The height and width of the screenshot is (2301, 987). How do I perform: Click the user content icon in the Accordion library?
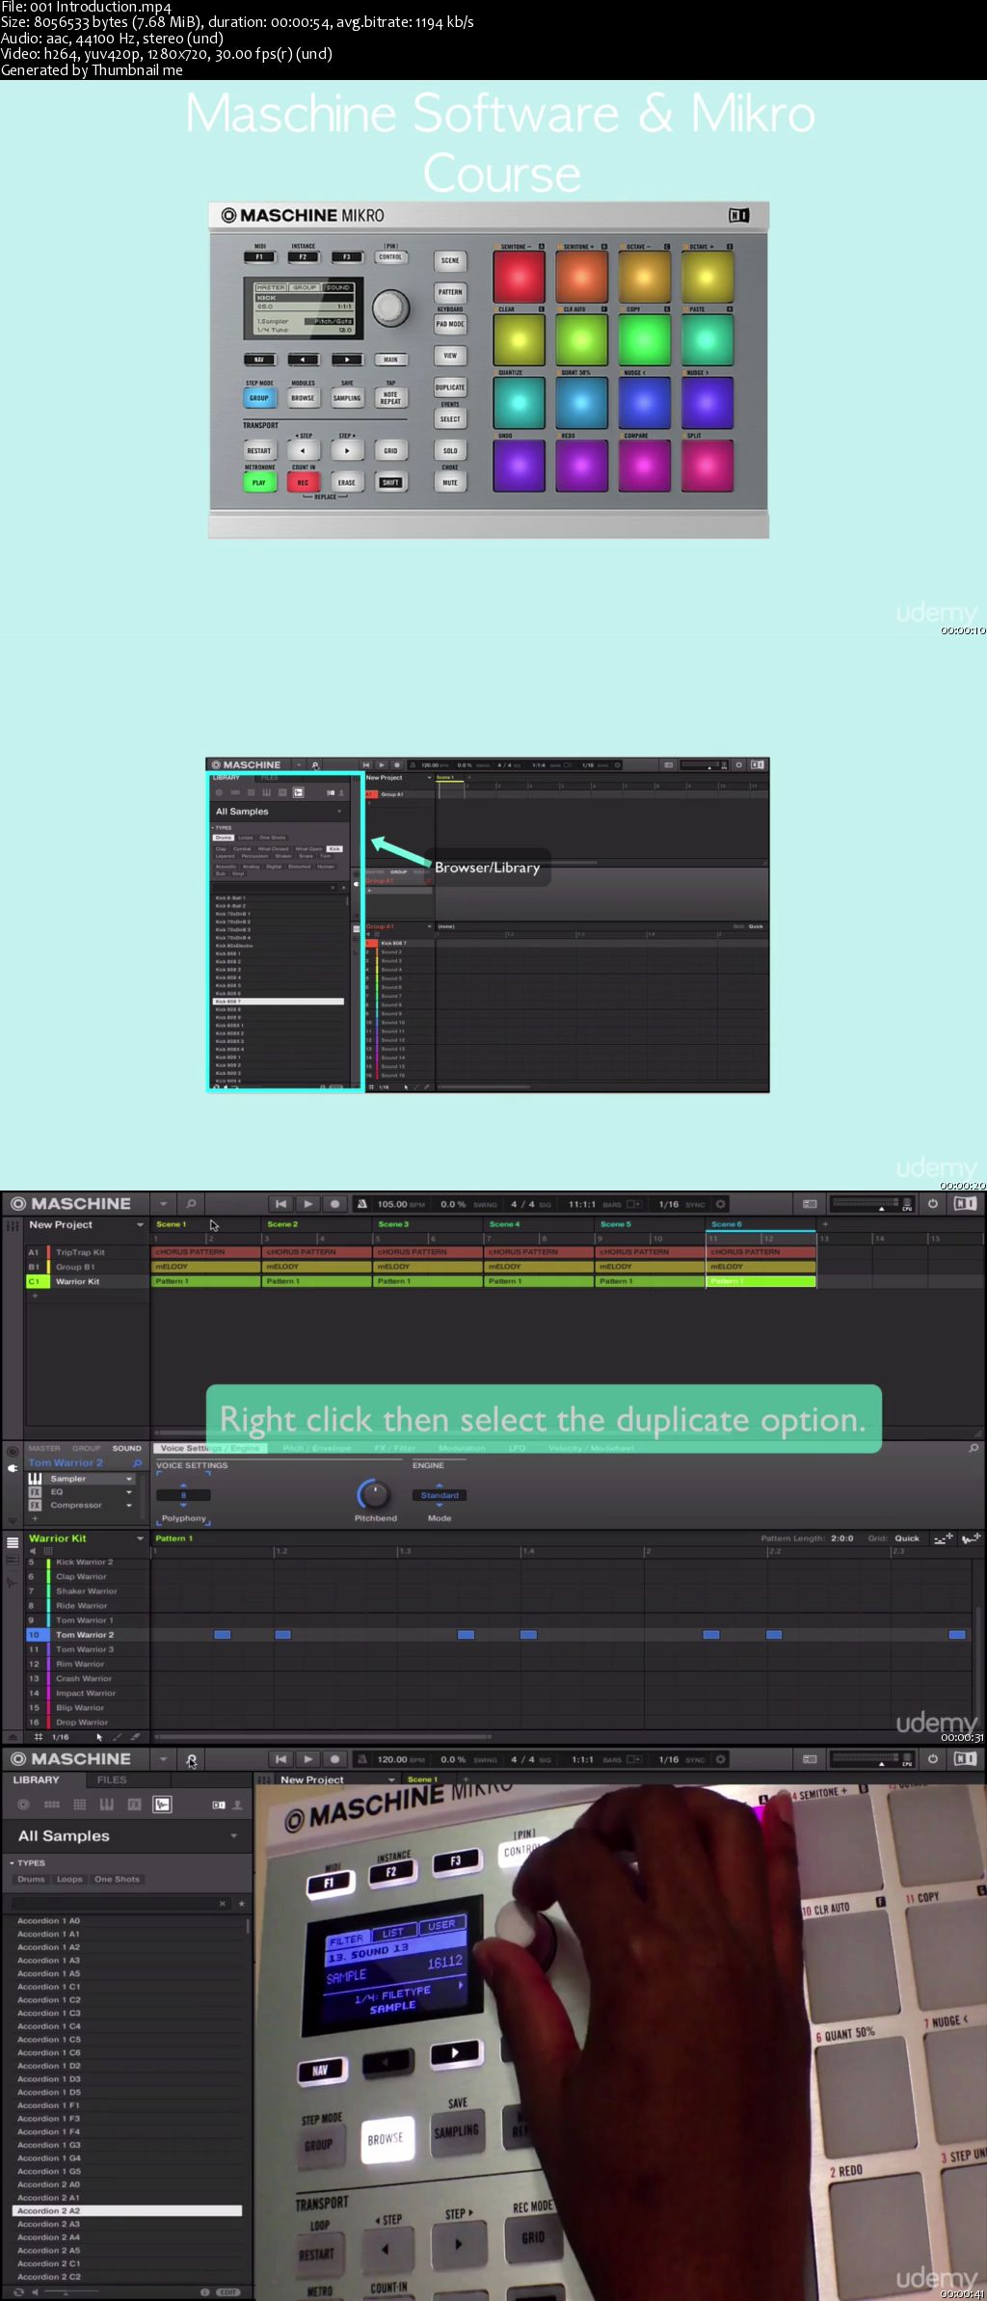(x=237, y=1805)
